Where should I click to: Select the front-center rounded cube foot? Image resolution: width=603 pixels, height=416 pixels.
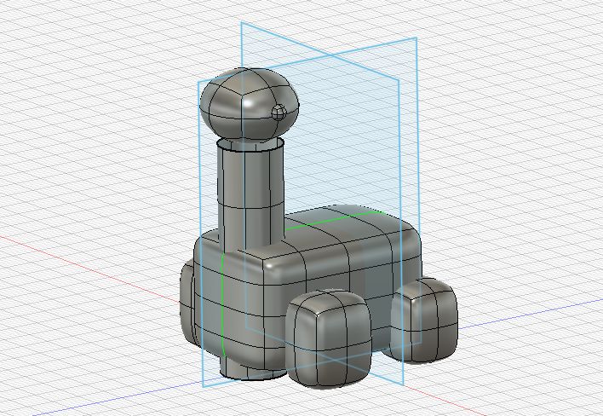click(328, 338)
